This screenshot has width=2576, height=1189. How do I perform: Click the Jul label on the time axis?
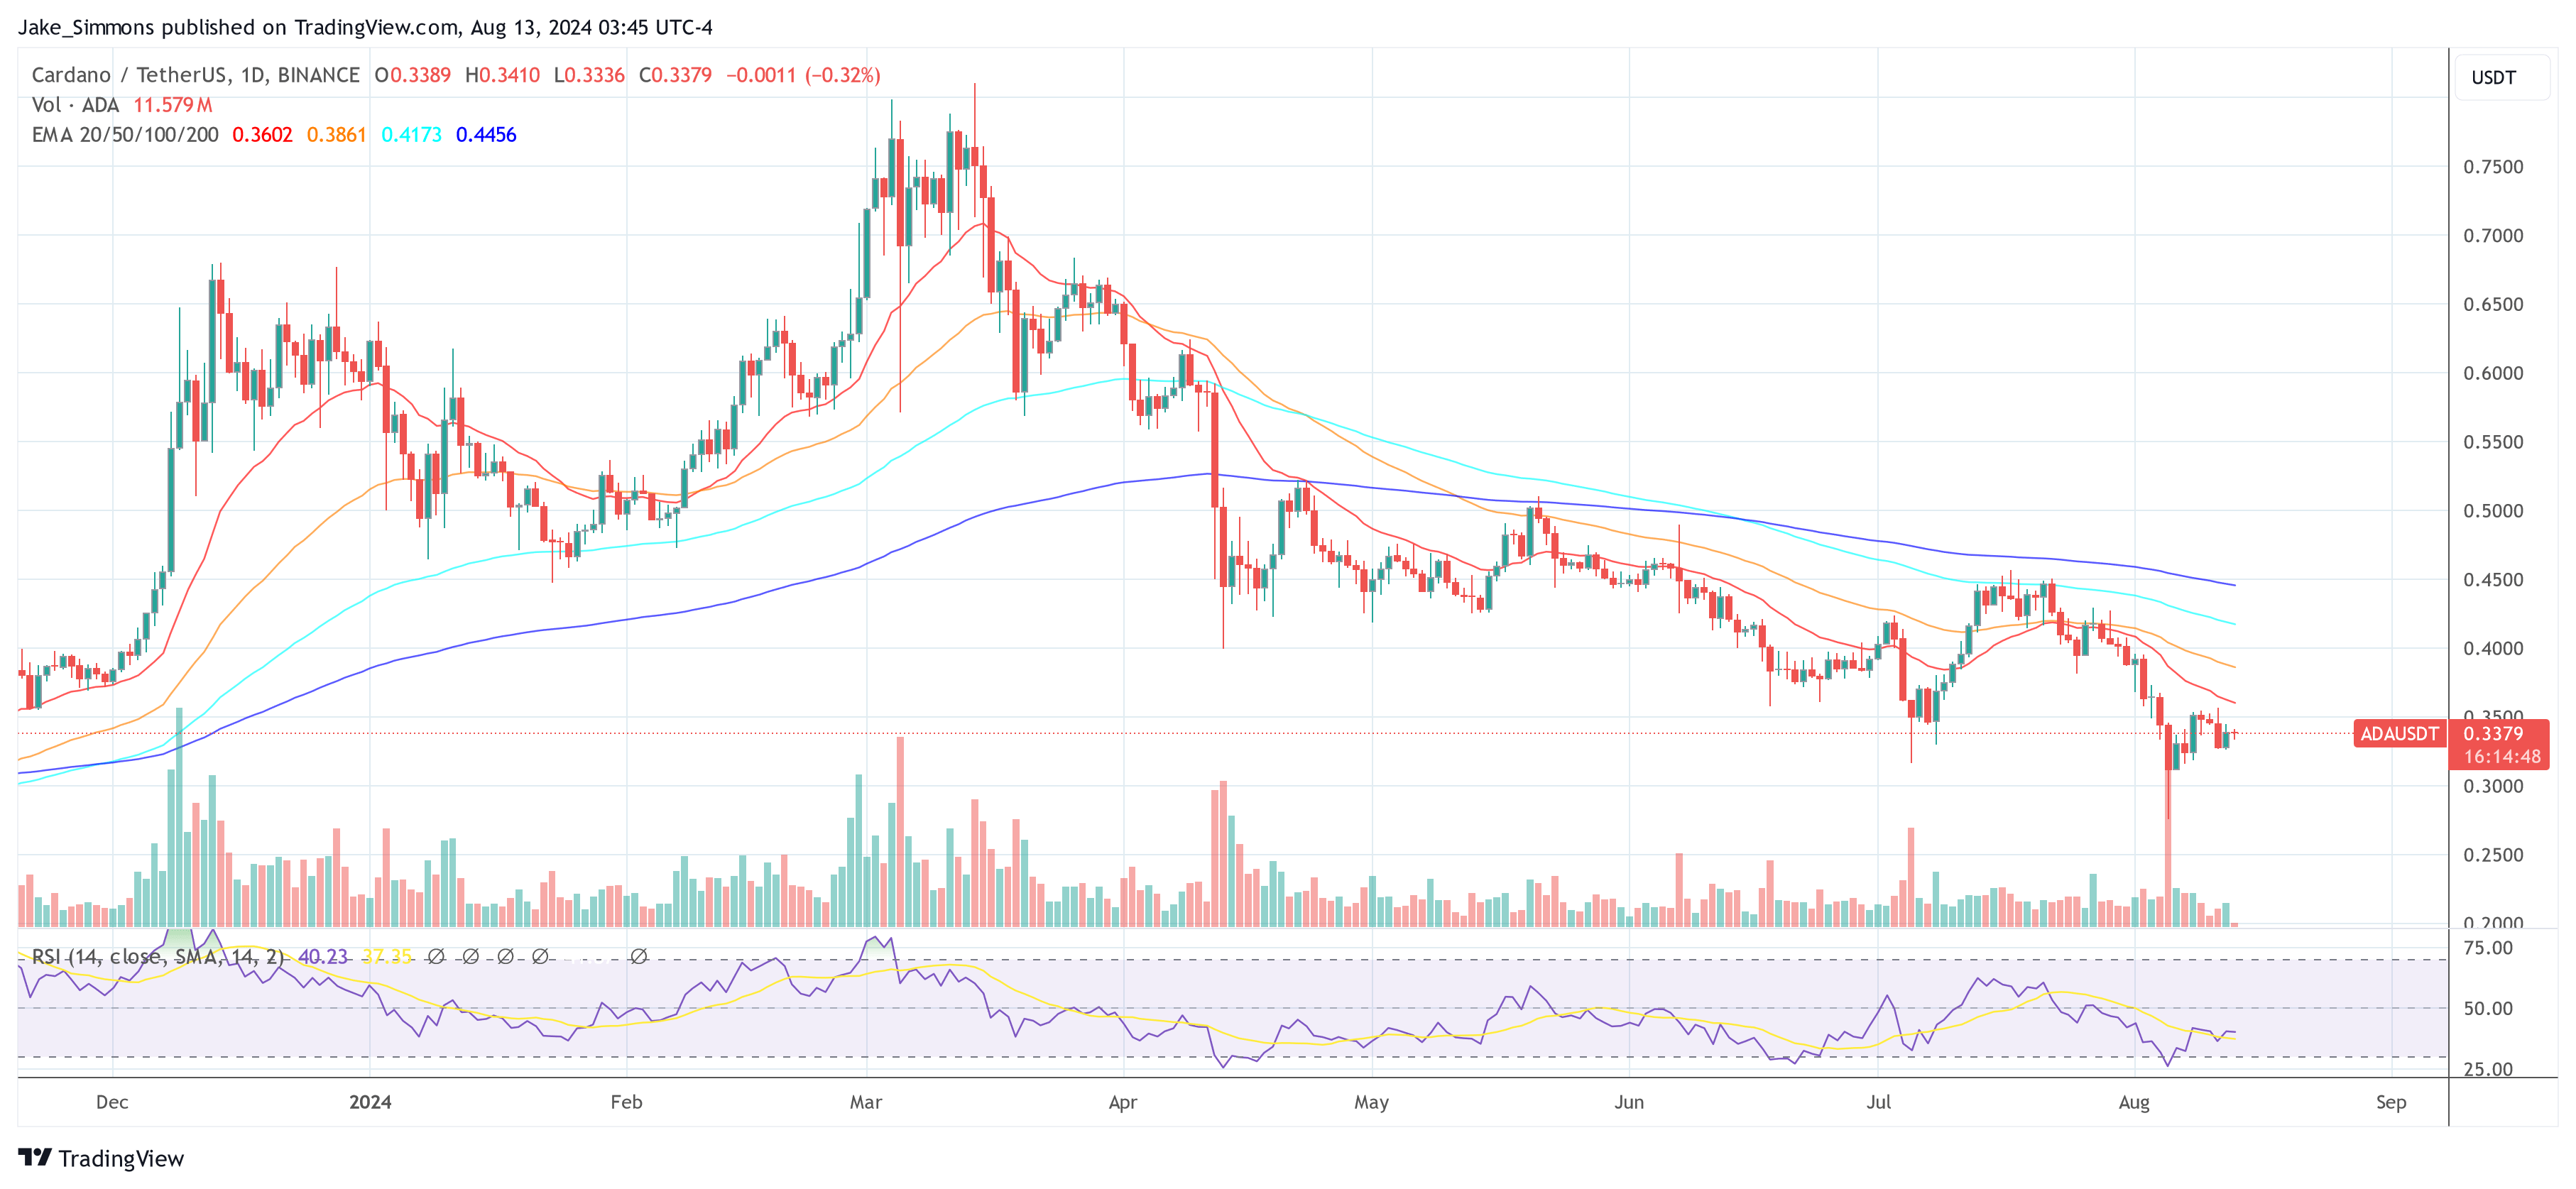click(1878, 1102)
